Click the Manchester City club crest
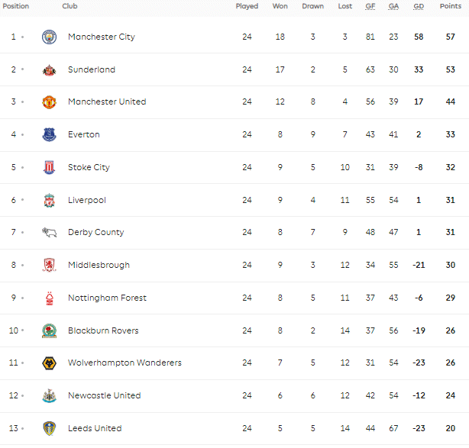 [x=50, y=37]
